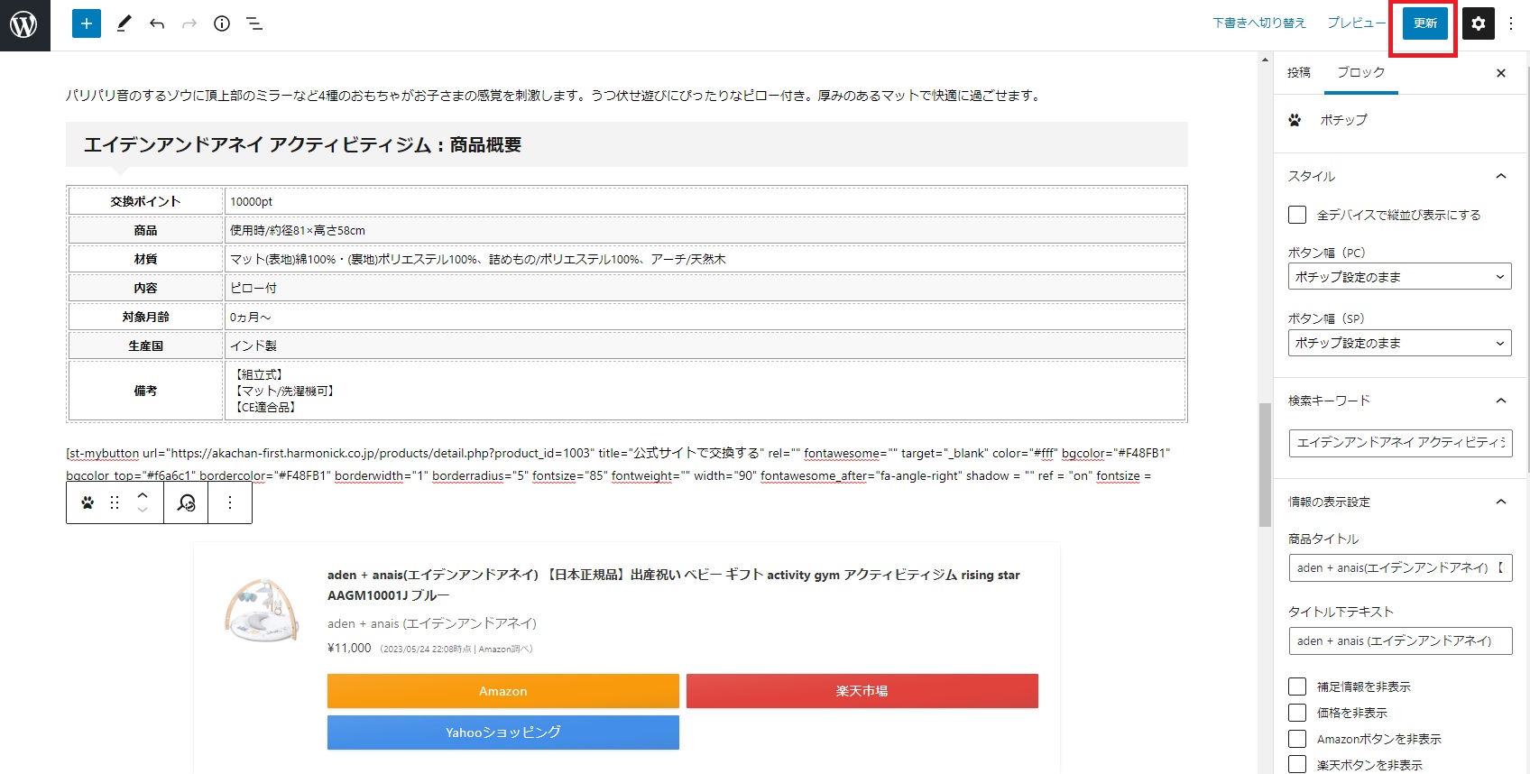The image size is (1530, 774).
Task: Check 楽天ボタンを非表示 option
Action: 1297,765
